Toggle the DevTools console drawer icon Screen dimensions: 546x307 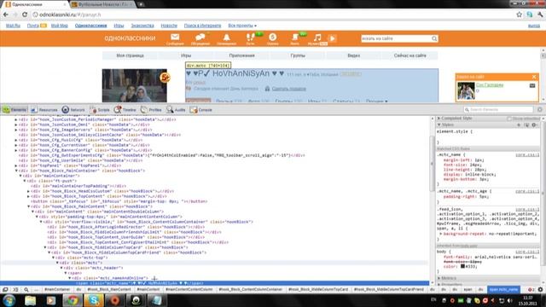tap(15, 289)
